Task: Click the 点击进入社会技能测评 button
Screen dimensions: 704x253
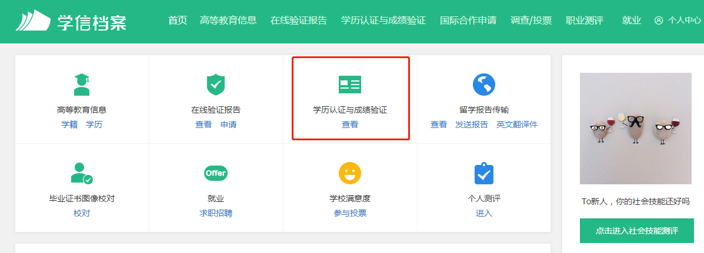Action: click(636, 231)
